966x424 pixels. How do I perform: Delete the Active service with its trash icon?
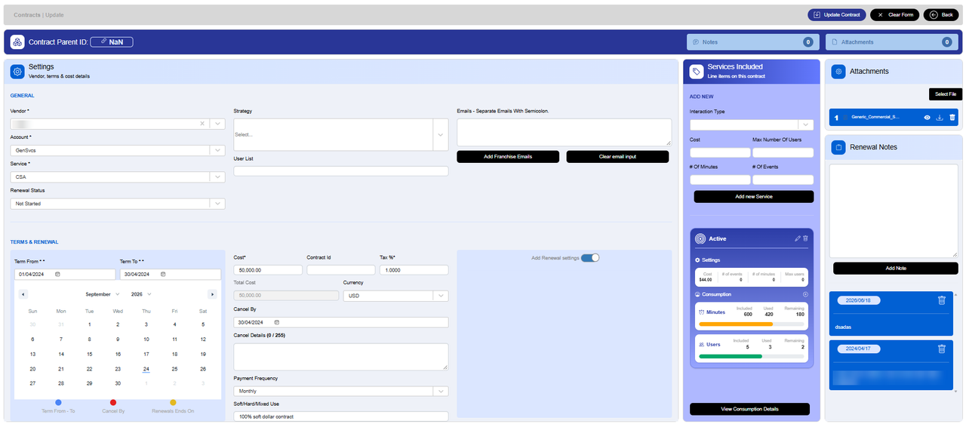tap(805, 238)
